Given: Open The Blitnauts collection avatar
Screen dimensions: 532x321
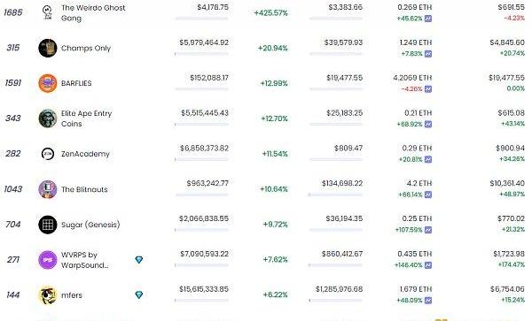Looking at the screenshot, I should (48, 189).
